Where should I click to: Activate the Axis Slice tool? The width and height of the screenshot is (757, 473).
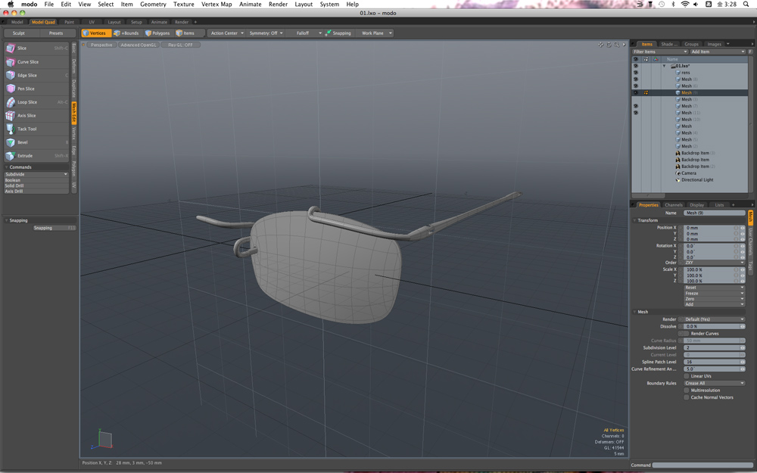(36, 115)
